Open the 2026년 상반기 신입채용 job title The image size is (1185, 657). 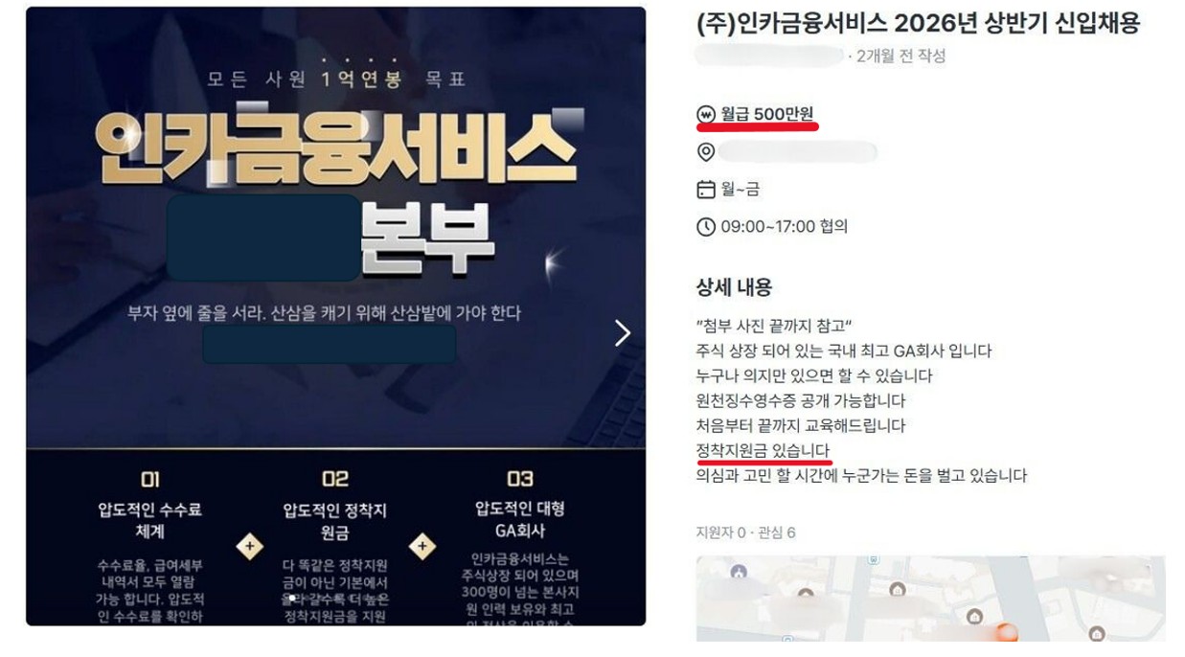click(x=918, y=24)
